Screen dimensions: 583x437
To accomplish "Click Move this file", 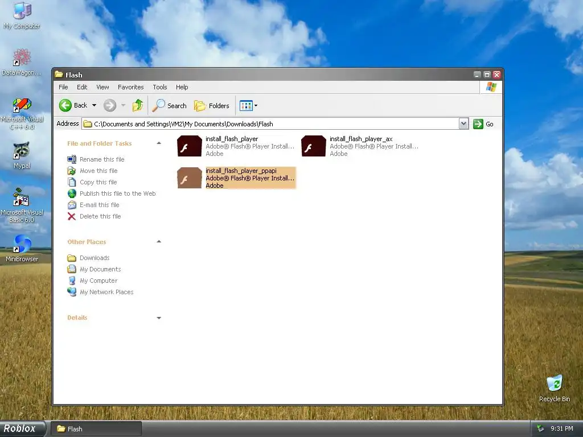I will [98, 171].
